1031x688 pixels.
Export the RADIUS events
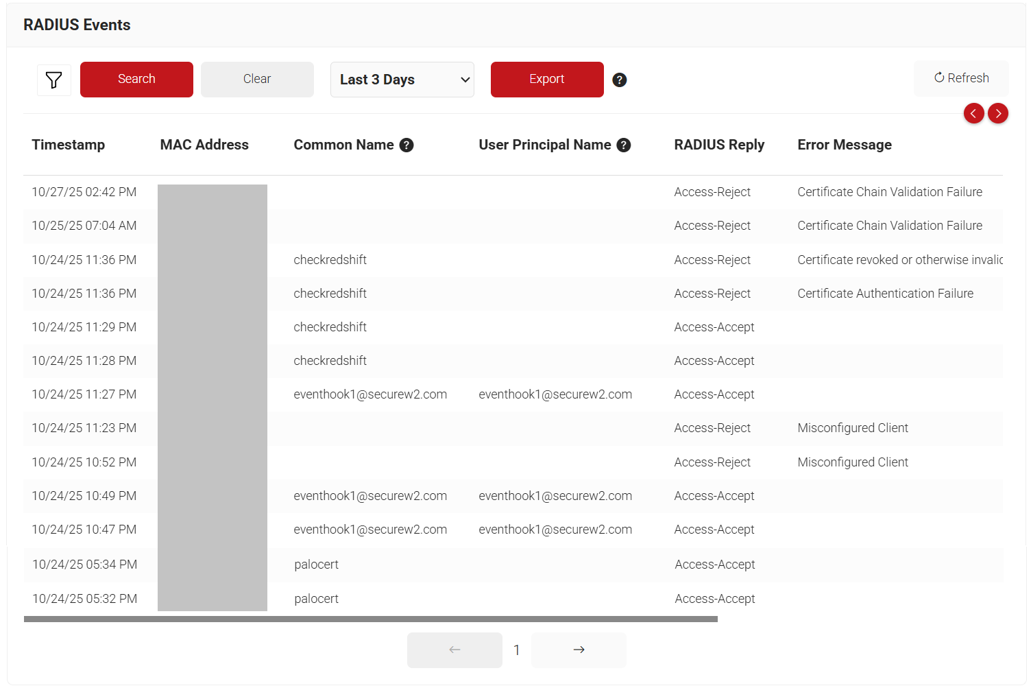(546, 80)
